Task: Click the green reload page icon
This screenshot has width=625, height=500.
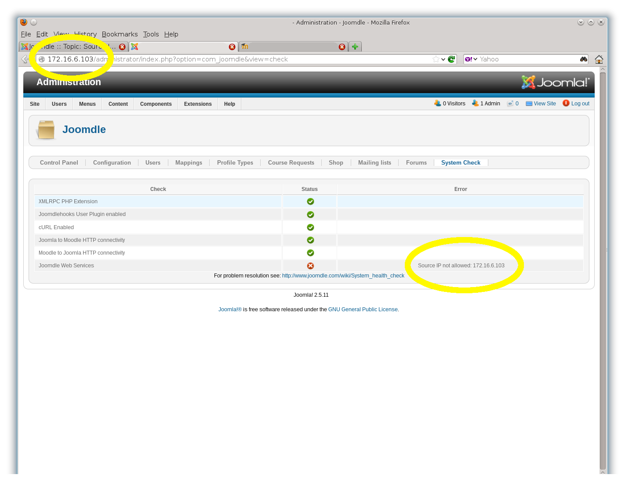Action: pyautogui.click(x=451, y=59)
